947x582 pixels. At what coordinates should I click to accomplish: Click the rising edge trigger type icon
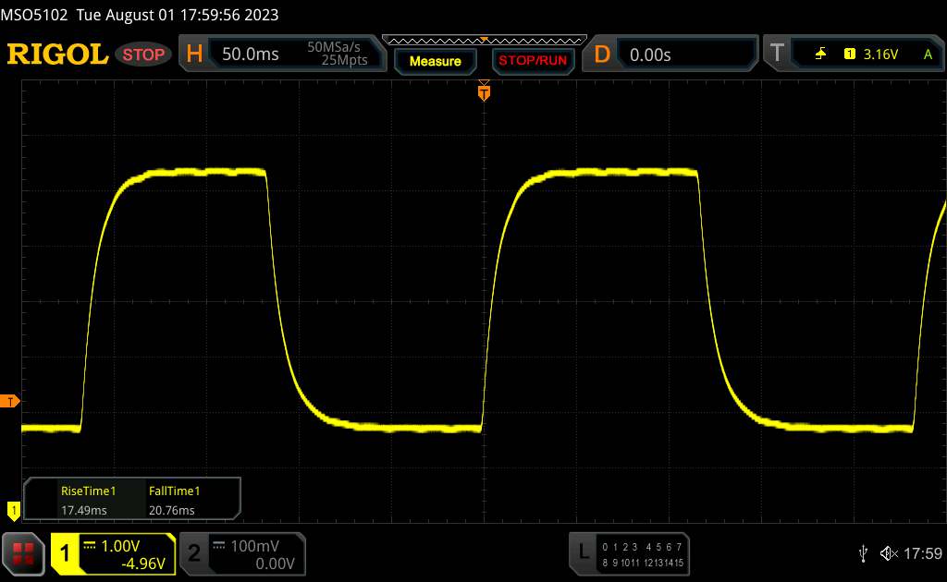coord(821,55)
